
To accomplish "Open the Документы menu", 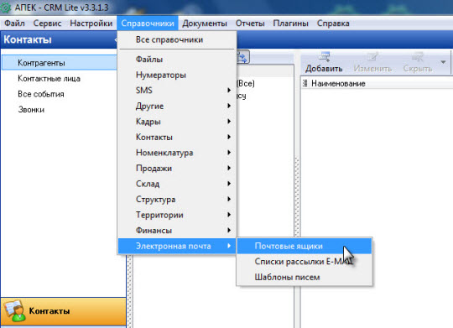I will (x=205, y=23).
